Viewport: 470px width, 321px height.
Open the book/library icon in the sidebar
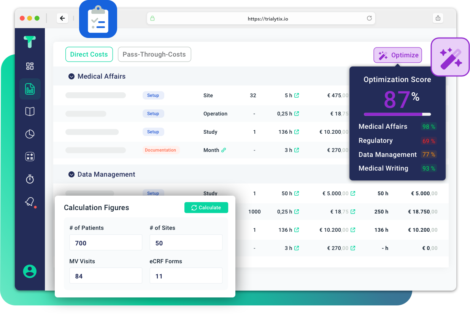pos(30,111)
